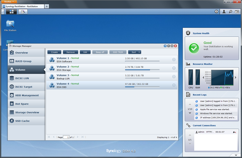Go to previous page of volume list
The width and height of the screenshot is (242, 158).
[x=54, y=137]
